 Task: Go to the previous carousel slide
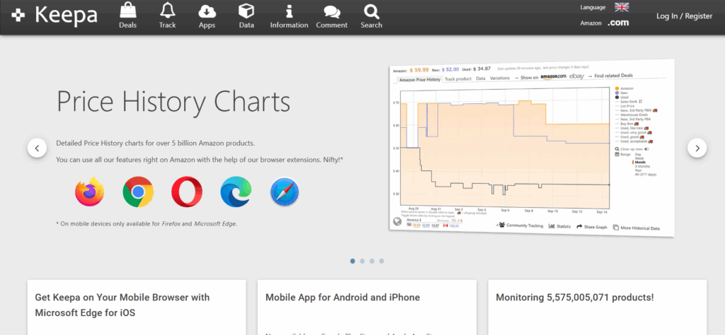click(x=37, y=148)
